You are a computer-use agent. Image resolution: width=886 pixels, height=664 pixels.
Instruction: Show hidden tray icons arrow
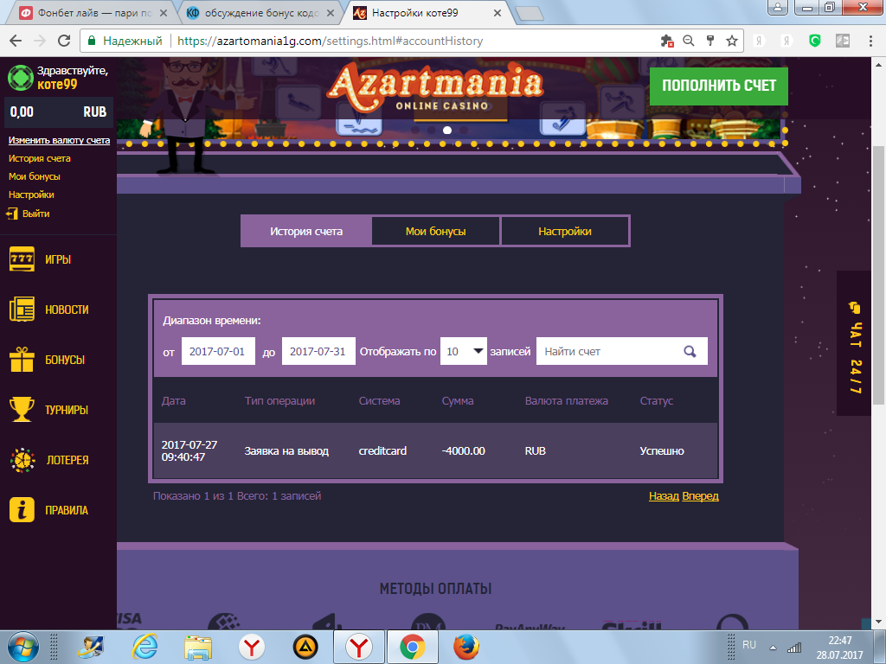click(x=773, y=648)
